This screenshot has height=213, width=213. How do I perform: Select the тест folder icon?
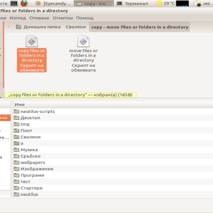pos(17,182)
